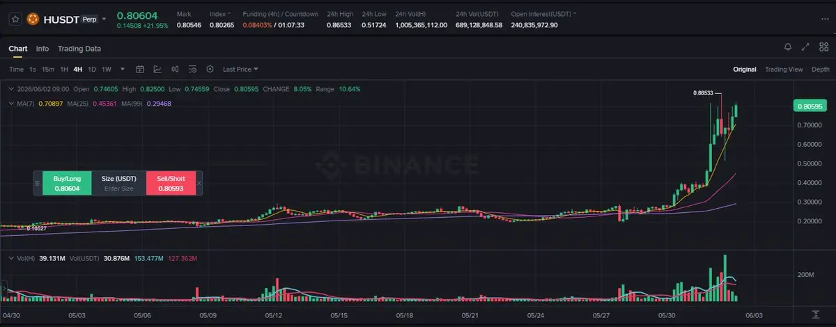This screenshot has height=327, width=836.
Task: Expand the Last Price dropdown
Action: pos(240,69)
